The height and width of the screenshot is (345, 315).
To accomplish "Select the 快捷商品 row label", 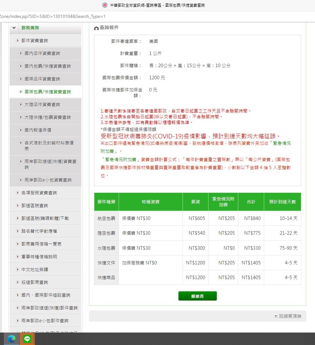I will 106,278.
